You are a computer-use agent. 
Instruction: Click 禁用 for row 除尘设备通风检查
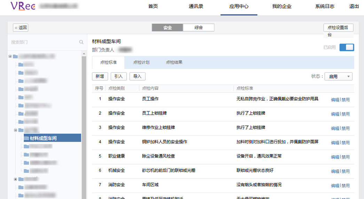point(346,157)
